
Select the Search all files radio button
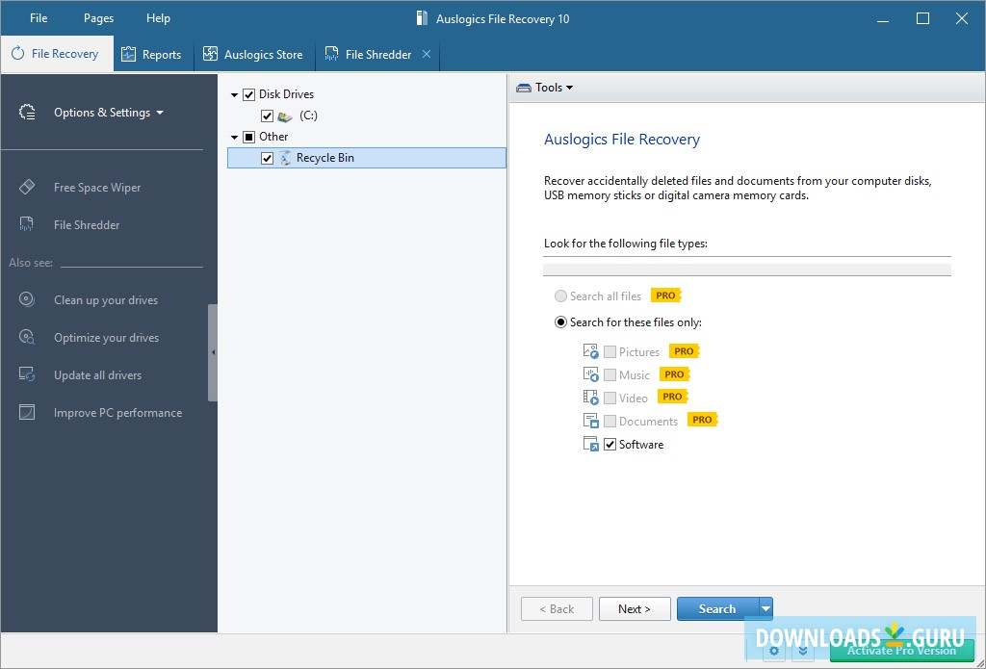(560, 296)
